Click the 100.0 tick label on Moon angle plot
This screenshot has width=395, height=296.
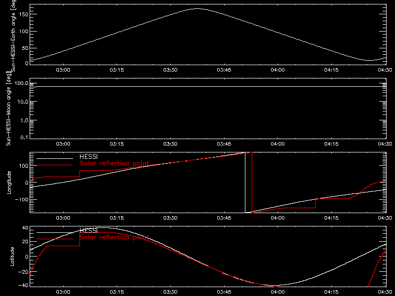[21, 83]
